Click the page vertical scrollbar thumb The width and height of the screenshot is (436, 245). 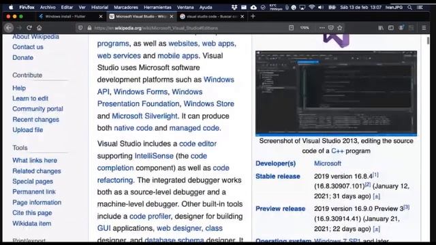pos(428,41)
